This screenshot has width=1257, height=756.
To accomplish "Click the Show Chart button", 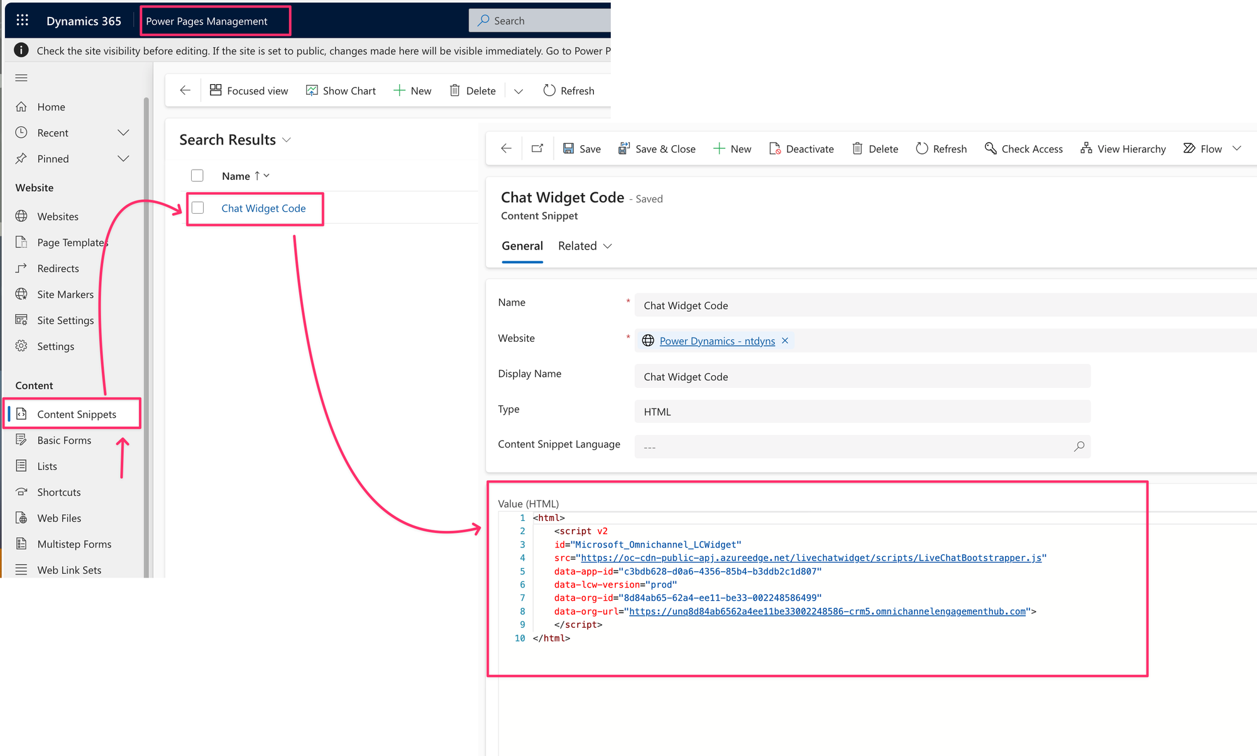I will [340, 91].
